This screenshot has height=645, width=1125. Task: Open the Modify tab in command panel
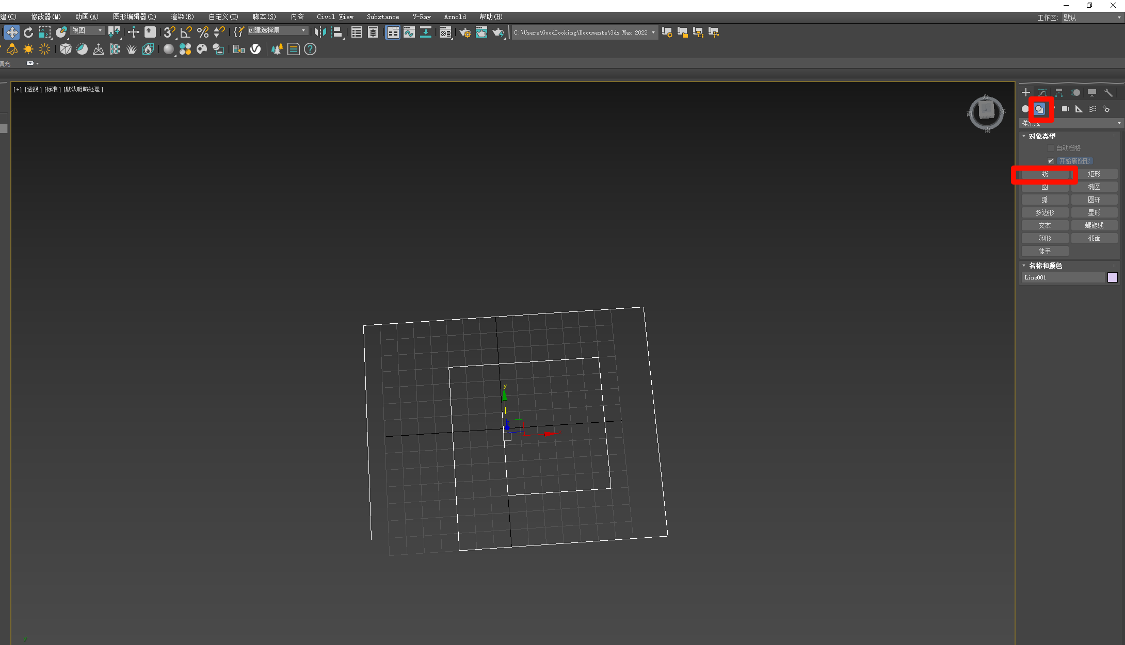click(1042, 93)
